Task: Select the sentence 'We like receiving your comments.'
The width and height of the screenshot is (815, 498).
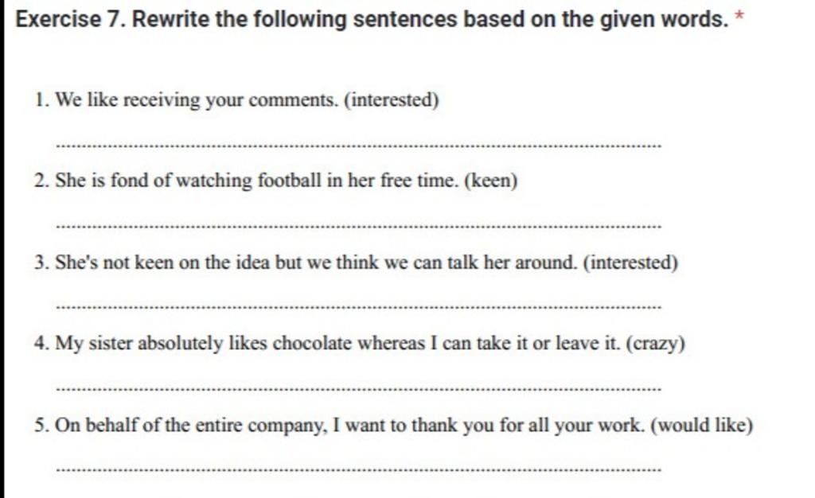Action: (197, 101)
